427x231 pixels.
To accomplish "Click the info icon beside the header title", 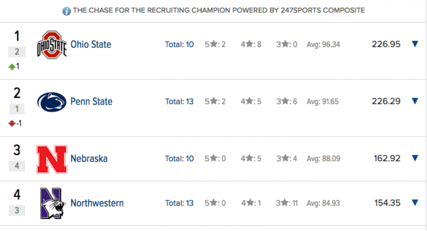I will 67,11.
